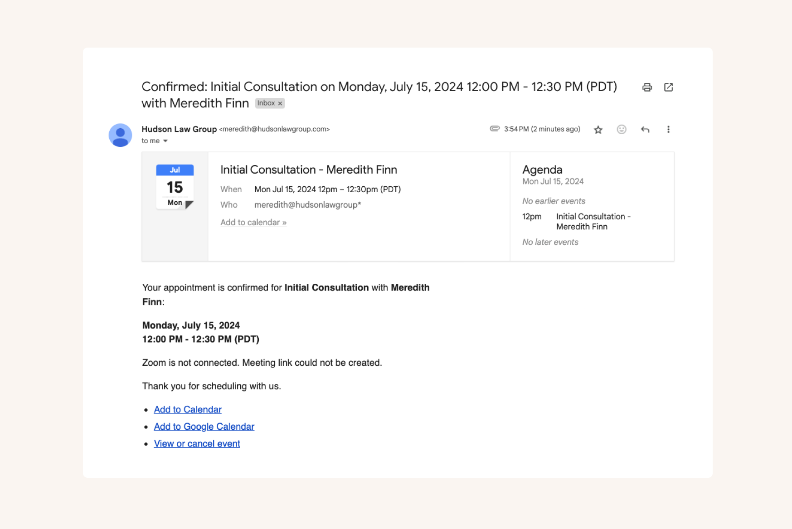The image size is (792, 529).
Task: Print this confirmation email
Action: click(x=647, y=87)
